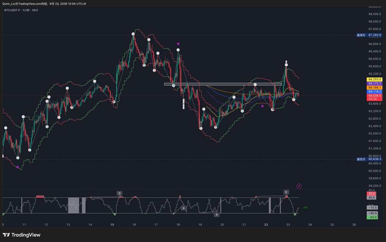386x242 pixels.
Task: Click the red 64,038.5 current price tag
Action: [x=375, y=95]
